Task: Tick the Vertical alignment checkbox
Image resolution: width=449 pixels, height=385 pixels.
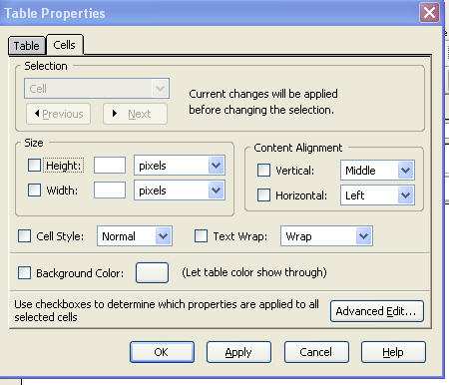Action: (x=263, y=171)
